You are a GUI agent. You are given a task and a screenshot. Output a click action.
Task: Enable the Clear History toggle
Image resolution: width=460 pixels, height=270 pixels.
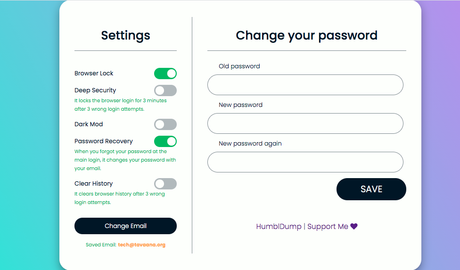click(x=165, y=184)
